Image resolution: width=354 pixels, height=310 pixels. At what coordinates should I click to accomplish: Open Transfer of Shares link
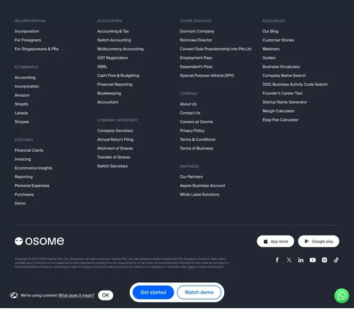(x=113, y=157)
